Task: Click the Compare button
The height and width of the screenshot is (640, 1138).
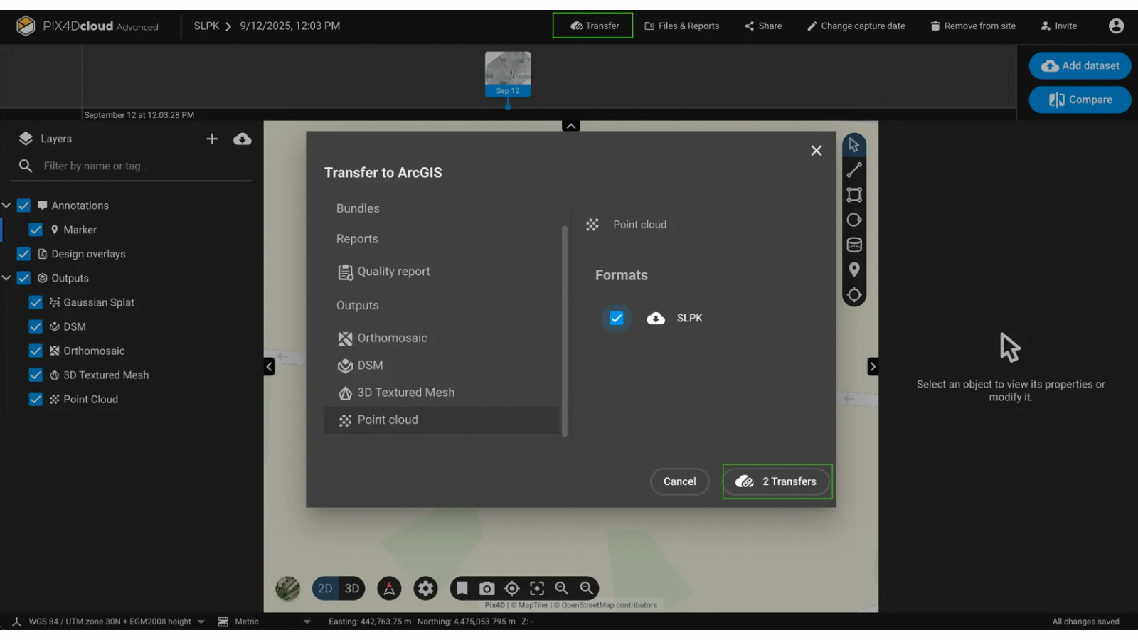Action: (1080, 100)
